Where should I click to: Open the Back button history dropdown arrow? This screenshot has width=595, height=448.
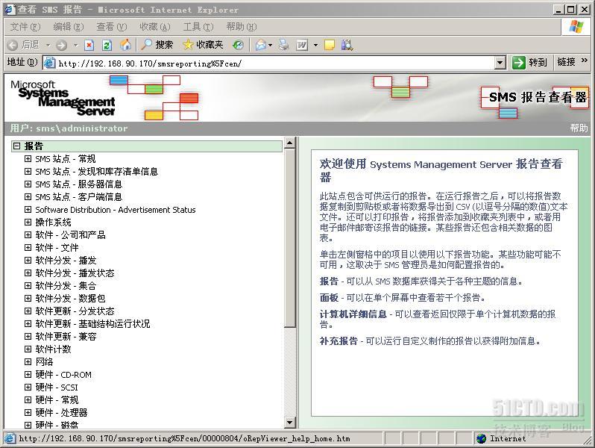(48, 46)
